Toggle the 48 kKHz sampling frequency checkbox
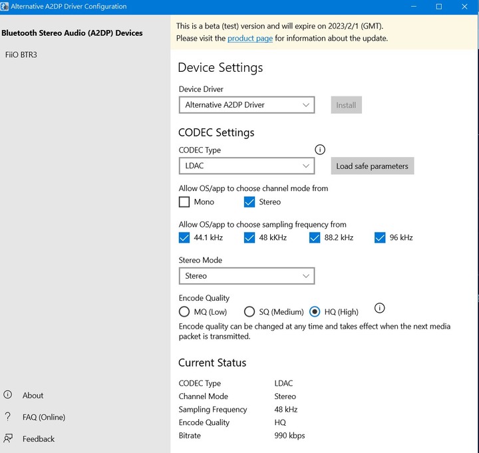Screen dimensions: 479x453 249,237
